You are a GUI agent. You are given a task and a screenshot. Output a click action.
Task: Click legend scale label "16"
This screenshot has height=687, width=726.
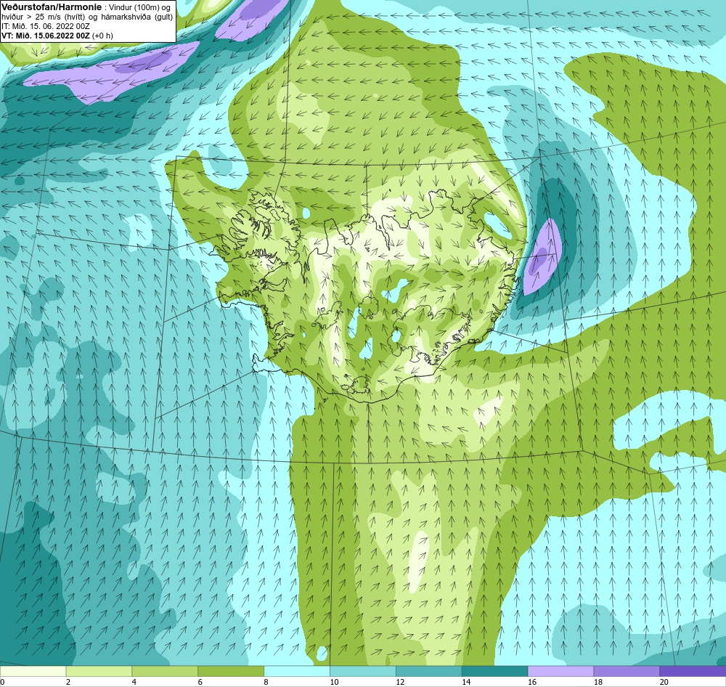click(532, 682)
